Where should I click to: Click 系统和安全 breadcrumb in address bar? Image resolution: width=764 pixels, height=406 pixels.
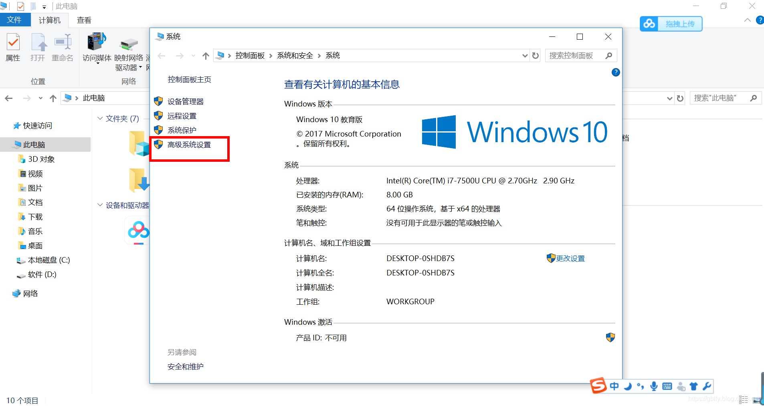pos(295,56)
